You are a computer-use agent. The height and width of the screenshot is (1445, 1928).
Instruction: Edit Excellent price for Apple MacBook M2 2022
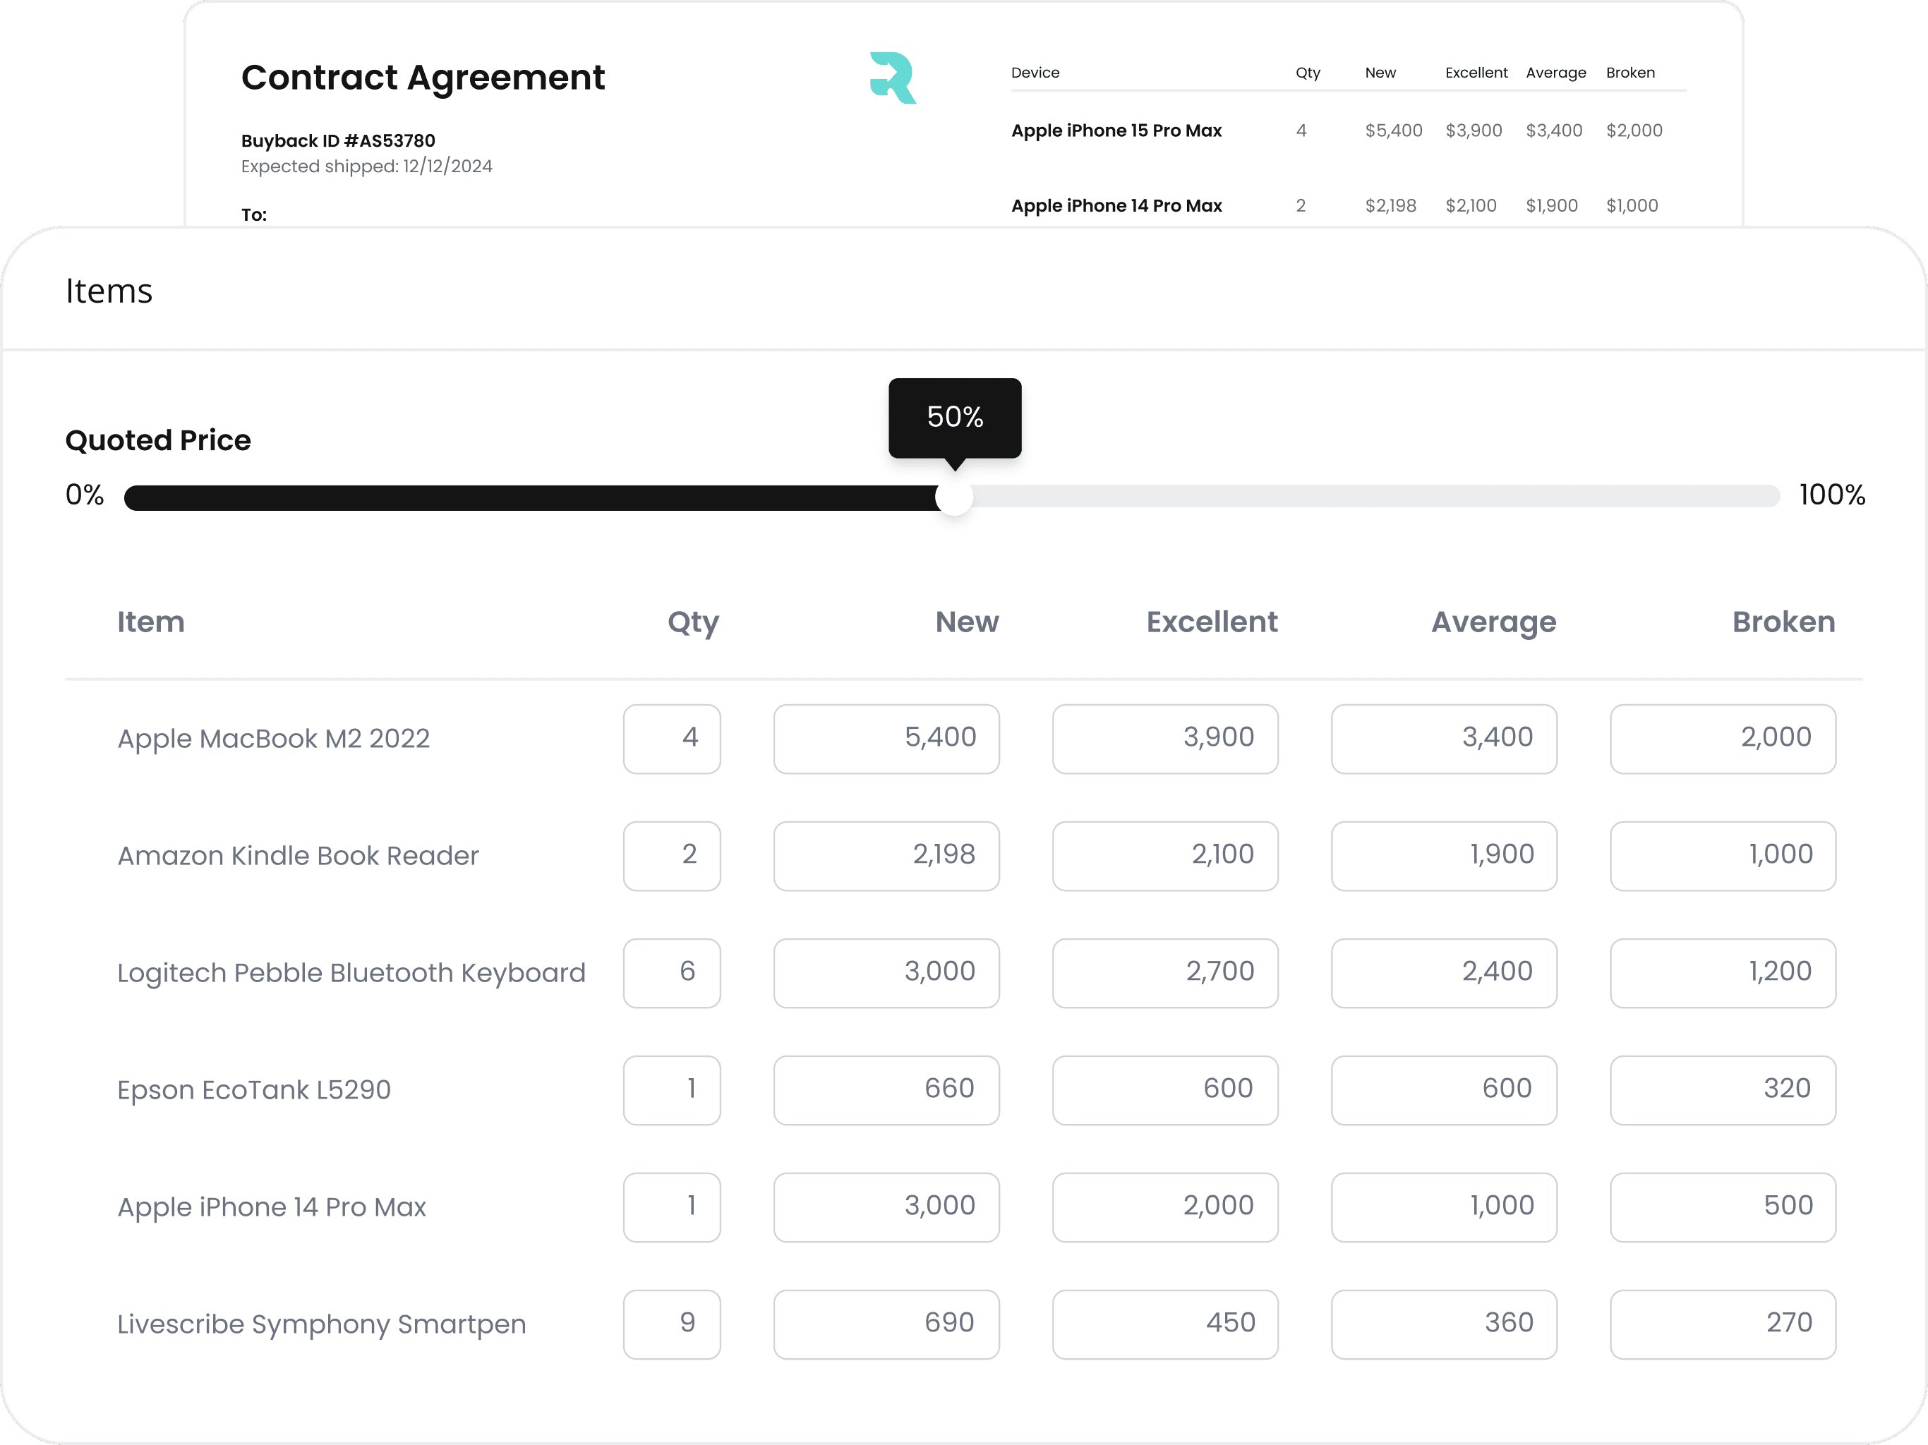(1165, 738)
